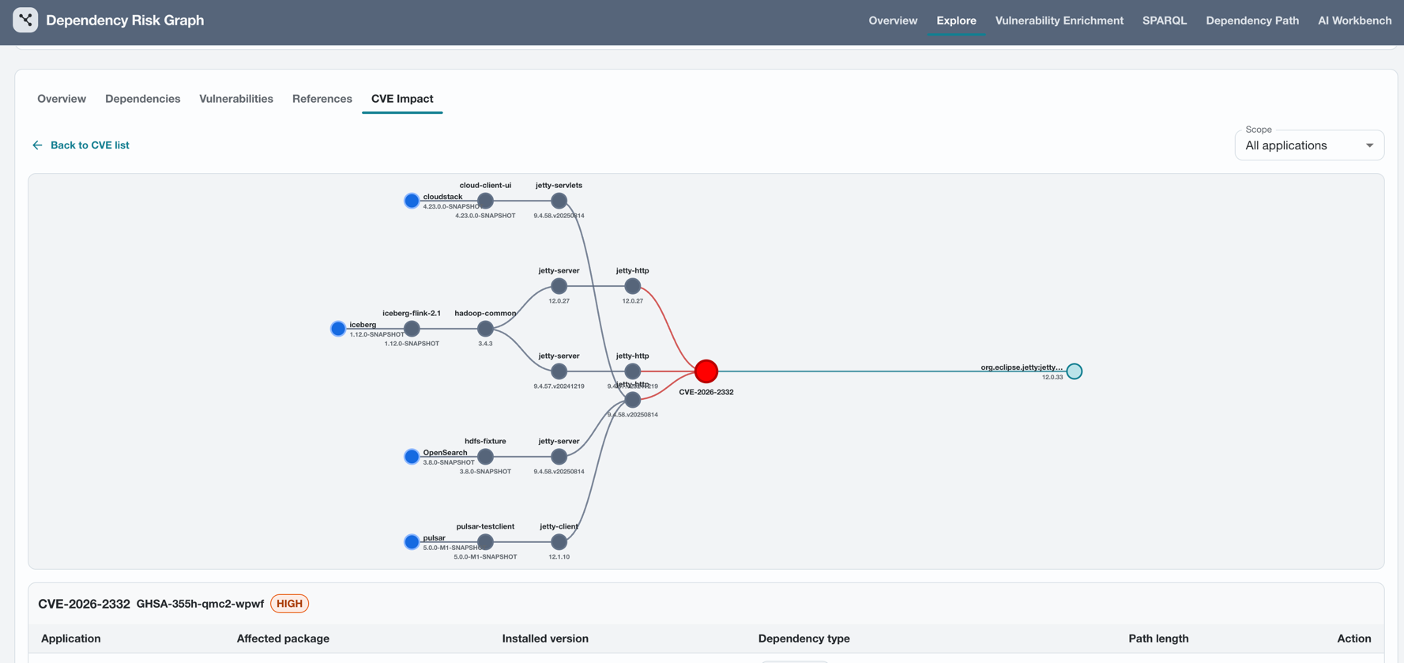
Task: Open the Dependency Path page
Action: (1252, 21)
